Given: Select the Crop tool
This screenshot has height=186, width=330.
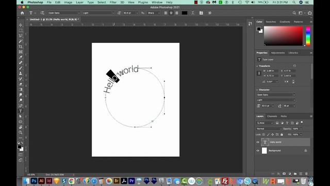Looking at the screenshot, I should [21, 47].
